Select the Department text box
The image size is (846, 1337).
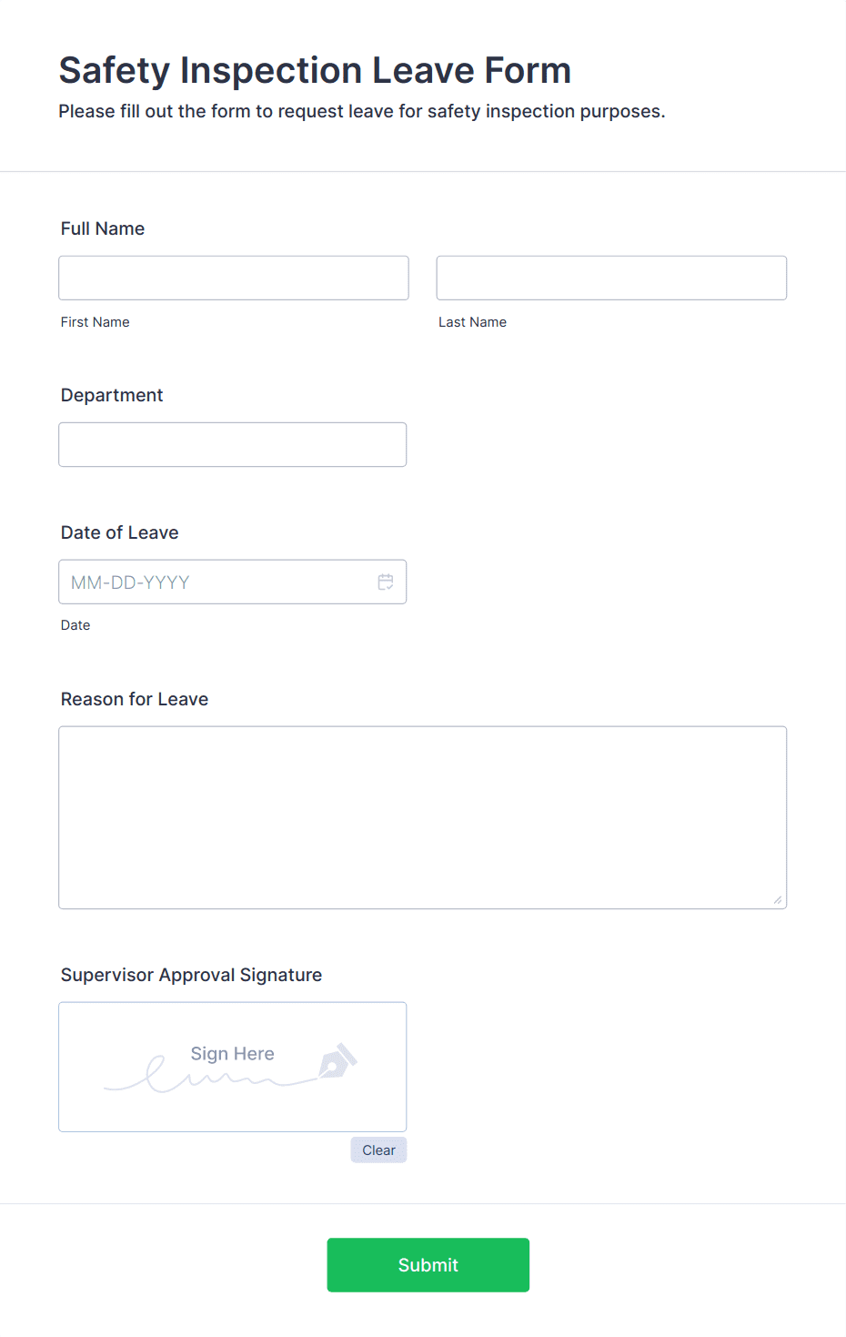pyautogui.click(x=233, y=444)
